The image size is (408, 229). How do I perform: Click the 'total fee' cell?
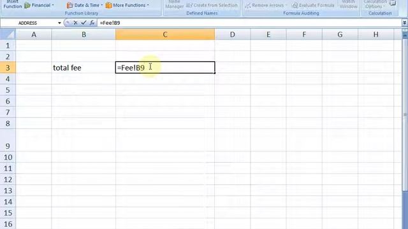84,68
